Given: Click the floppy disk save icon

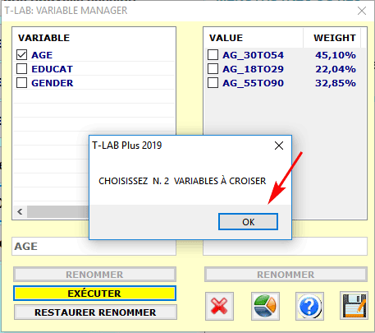Looking at the screenshot, I should tap(354, 306).
